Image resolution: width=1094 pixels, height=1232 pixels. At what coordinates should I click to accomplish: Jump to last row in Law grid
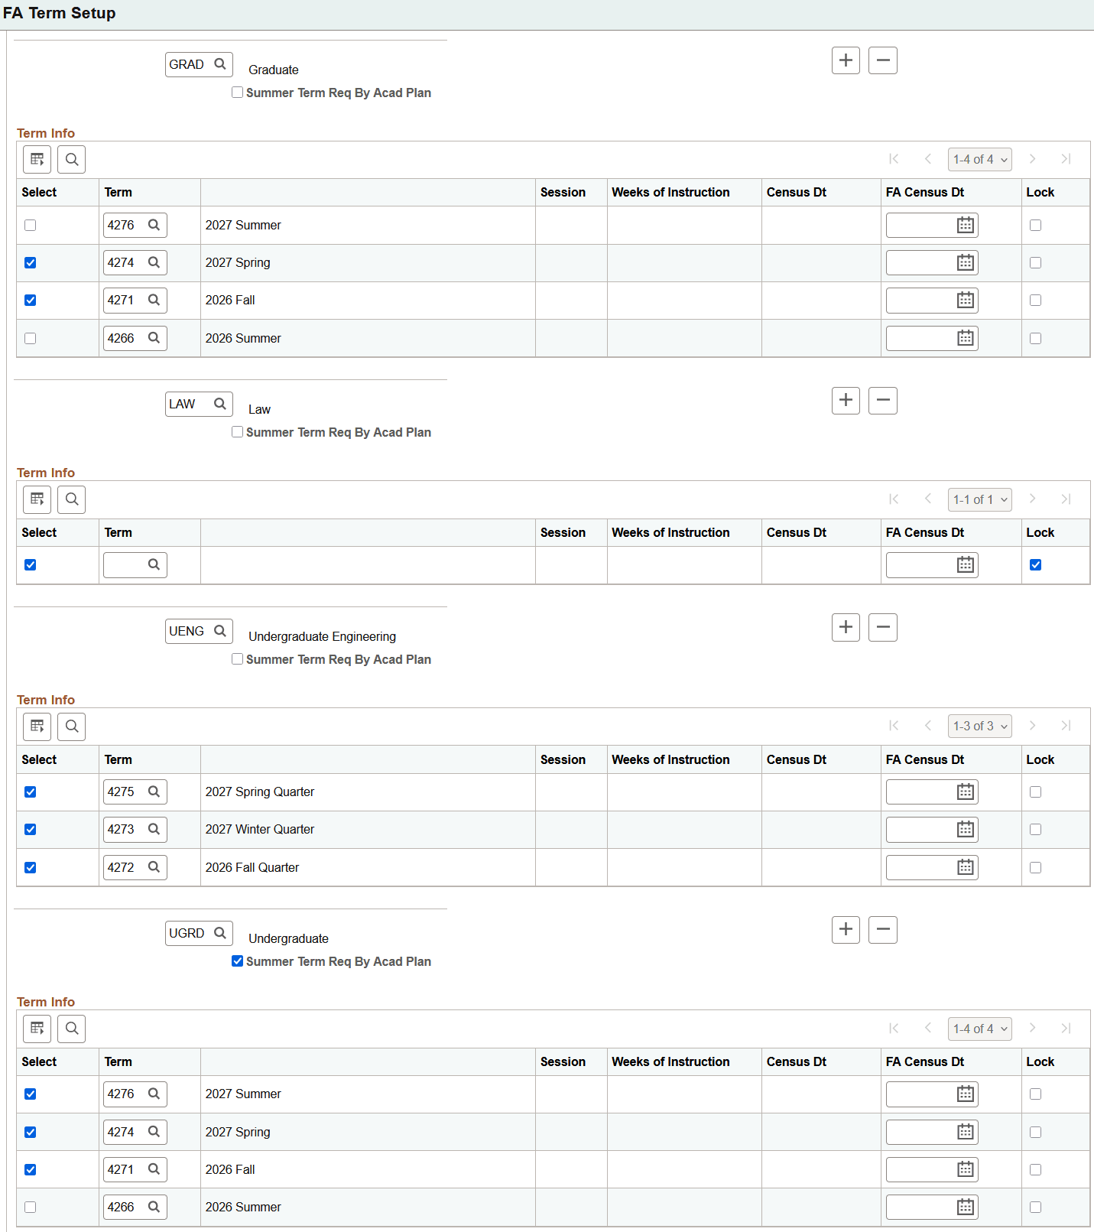[1066, 499]
